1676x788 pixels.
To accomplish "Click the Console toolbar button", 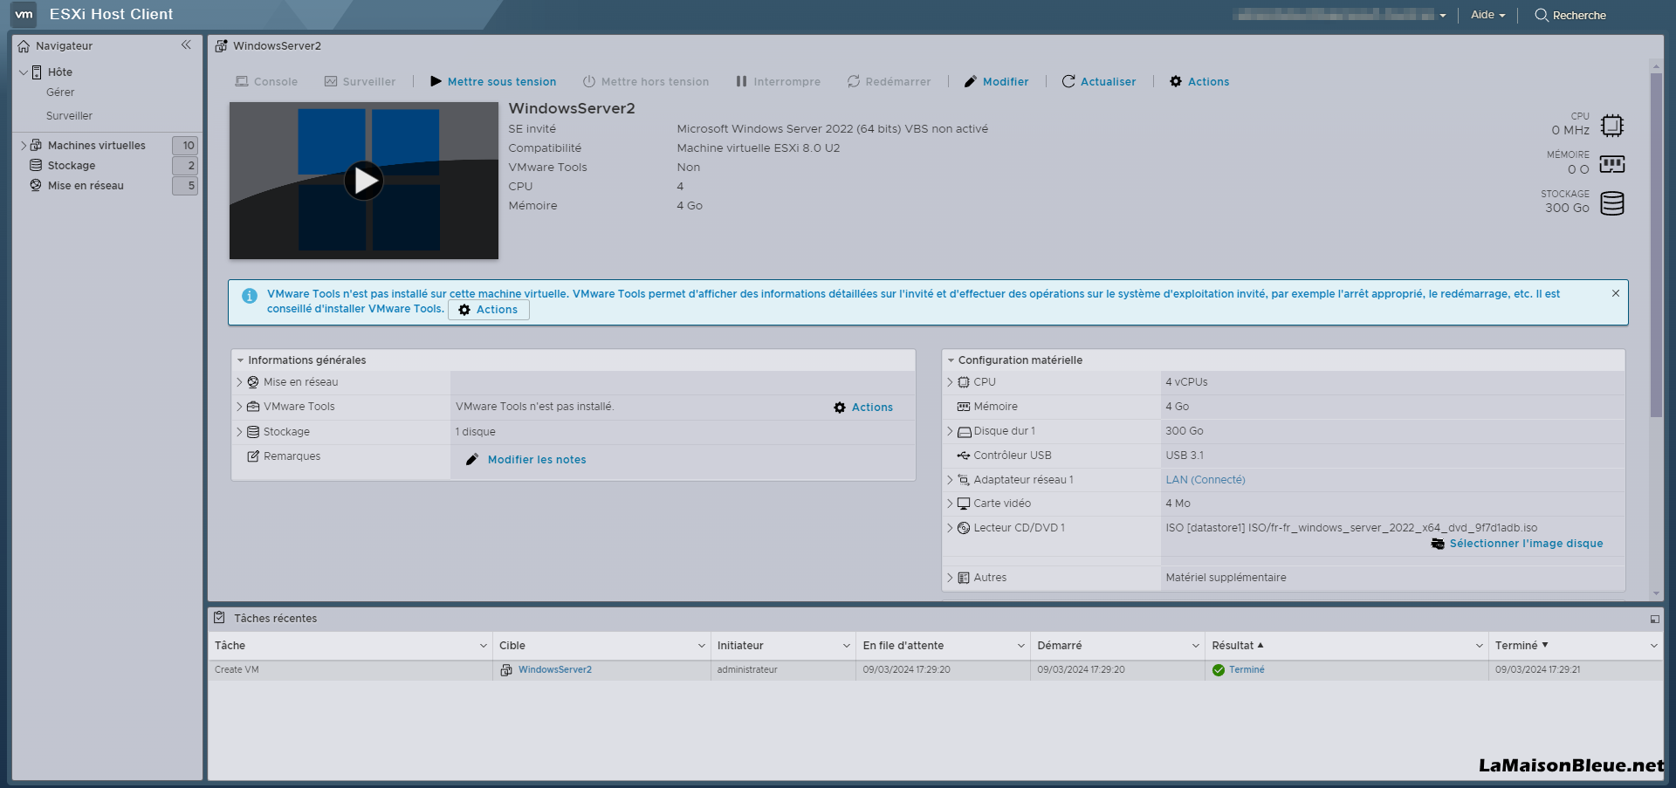I will click(266, 81).
